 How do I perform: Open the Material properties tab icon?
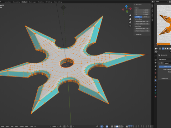(155, 96)
